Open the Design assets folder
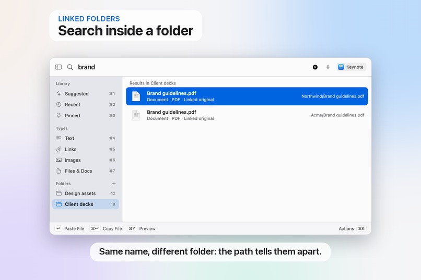421x280 pixels. tap(86, 193)
